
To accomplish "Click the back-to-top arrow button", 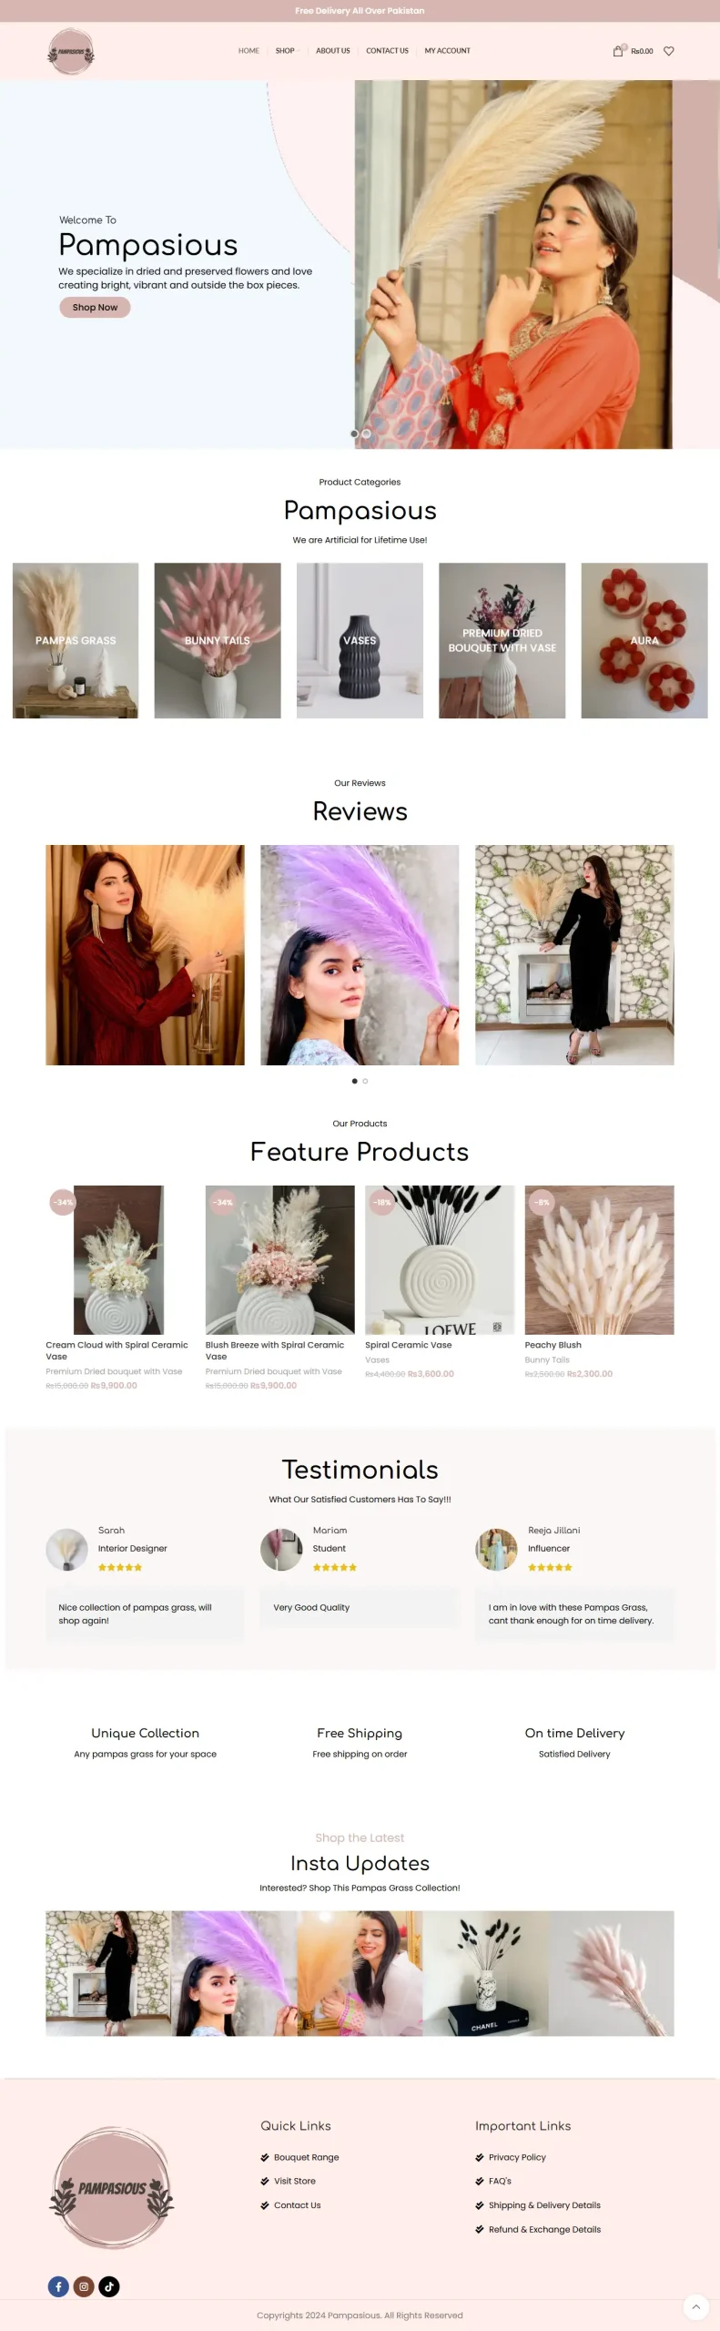I will [x=695, y=2306].
